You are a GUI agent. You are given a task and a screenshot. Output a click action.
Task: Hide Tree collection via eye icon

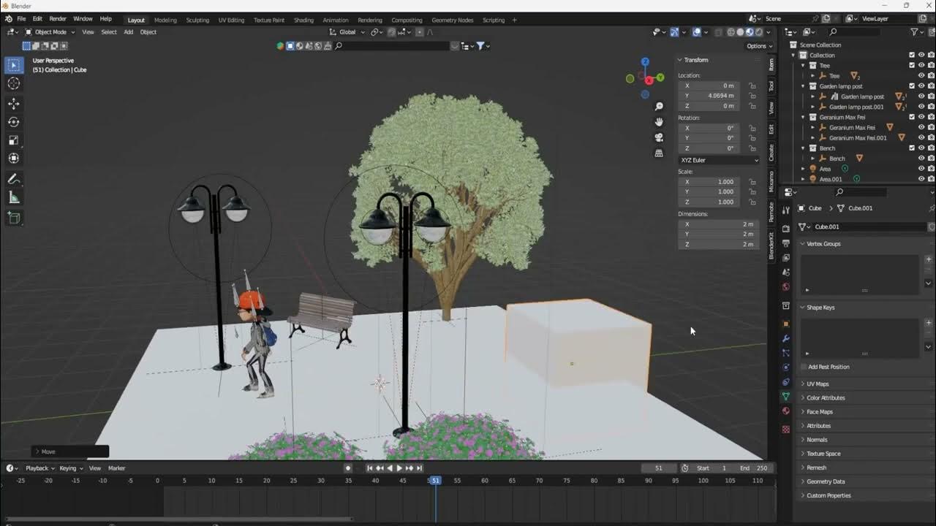pos(921,65)
